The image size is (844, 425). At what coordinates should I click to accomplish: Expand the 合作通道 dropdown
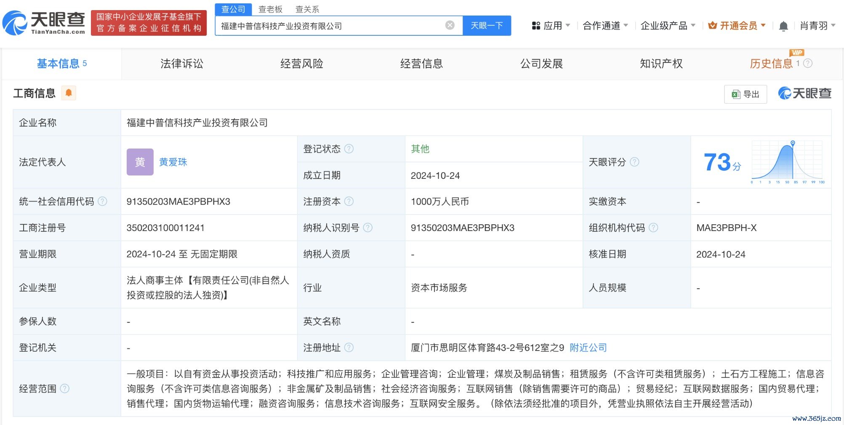[605, 26]
